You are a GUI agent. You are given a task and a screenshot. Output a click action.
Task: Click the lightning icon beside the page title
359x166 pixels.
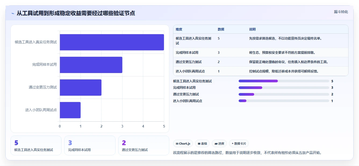(x=13, y=13)
